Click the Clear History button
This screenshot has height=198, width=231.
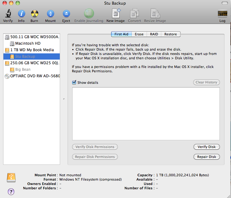pos(206,82)
